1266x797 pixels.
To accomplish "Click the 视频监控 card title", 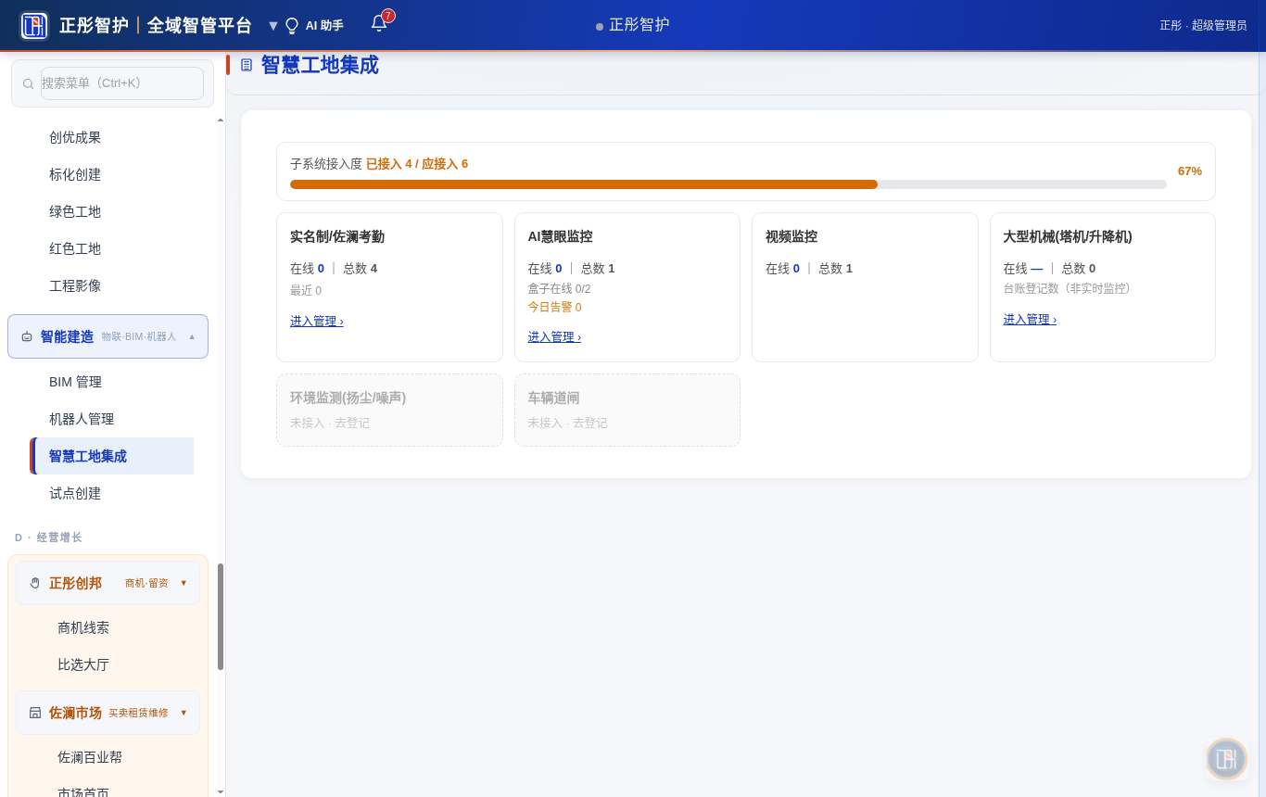I will 791,236.
